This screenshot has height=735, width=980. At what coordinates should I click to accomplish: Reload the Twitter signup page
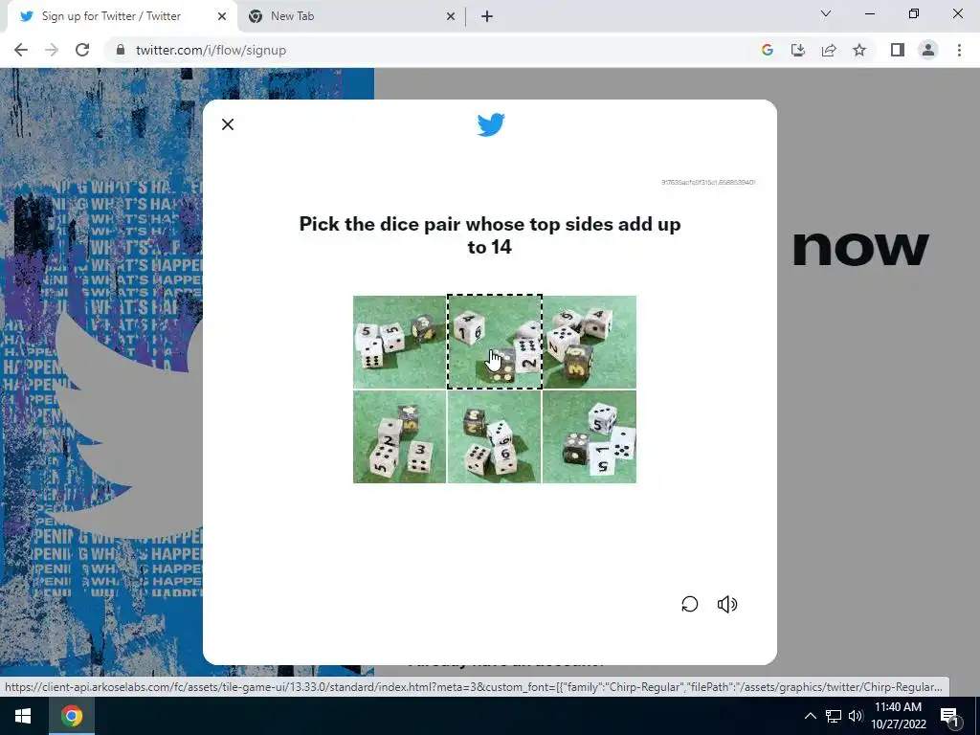click(82, 50)
